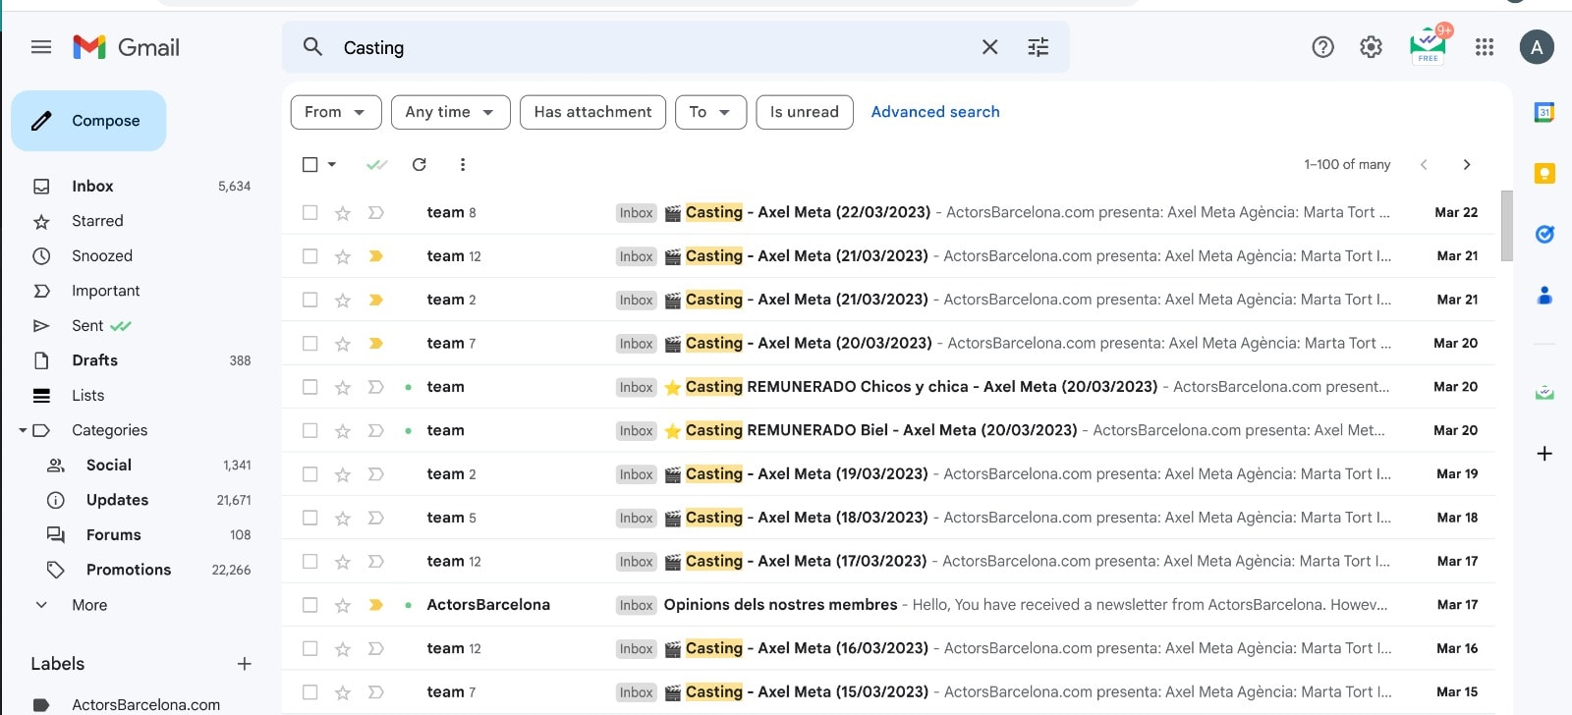The image size is (1572, 715).
Task: Open Casting - Axel Meta (16/03/2023) email
Action: tap(888, 649)
